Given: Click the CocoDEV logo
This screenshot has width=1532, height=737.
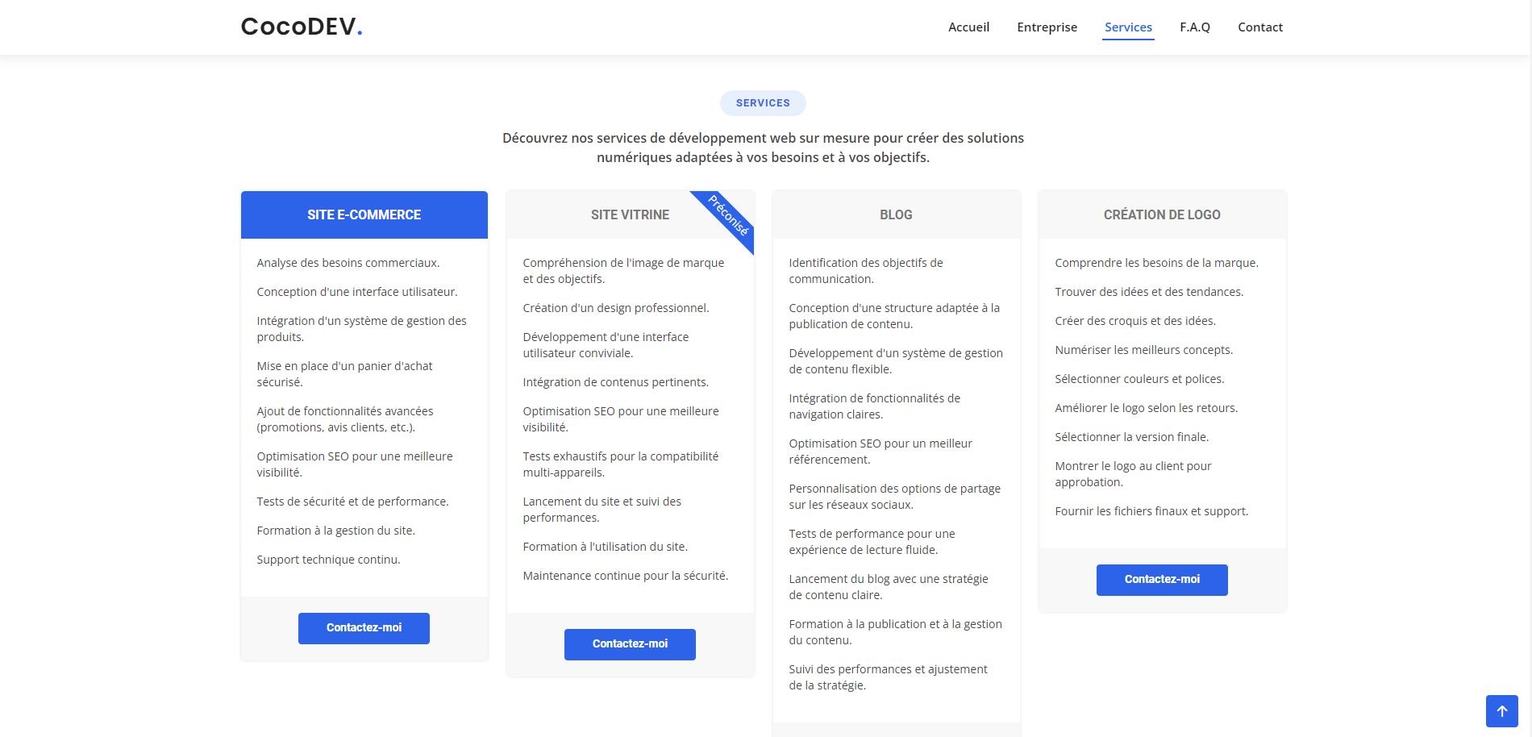Looking at the screenshot, I should tap(302, 27).
